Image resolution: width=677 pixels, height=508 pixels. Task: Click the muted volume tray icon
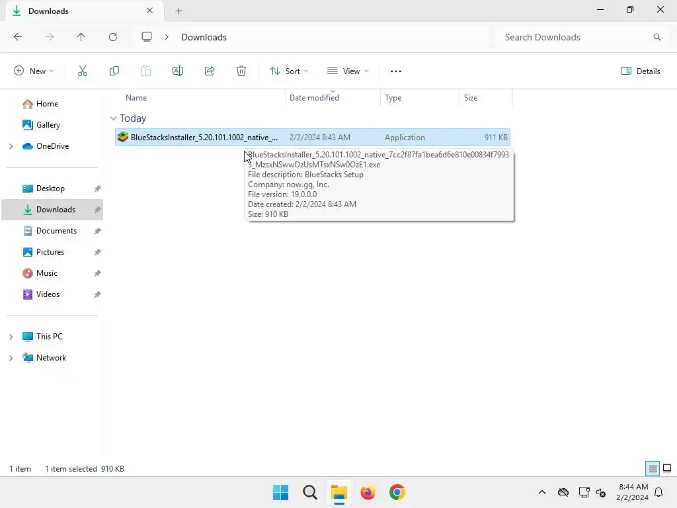[x=601, y=492]
